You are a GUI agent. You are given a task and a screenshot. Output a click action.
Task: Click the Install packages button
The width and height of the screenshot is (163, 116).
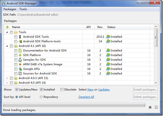145,89
